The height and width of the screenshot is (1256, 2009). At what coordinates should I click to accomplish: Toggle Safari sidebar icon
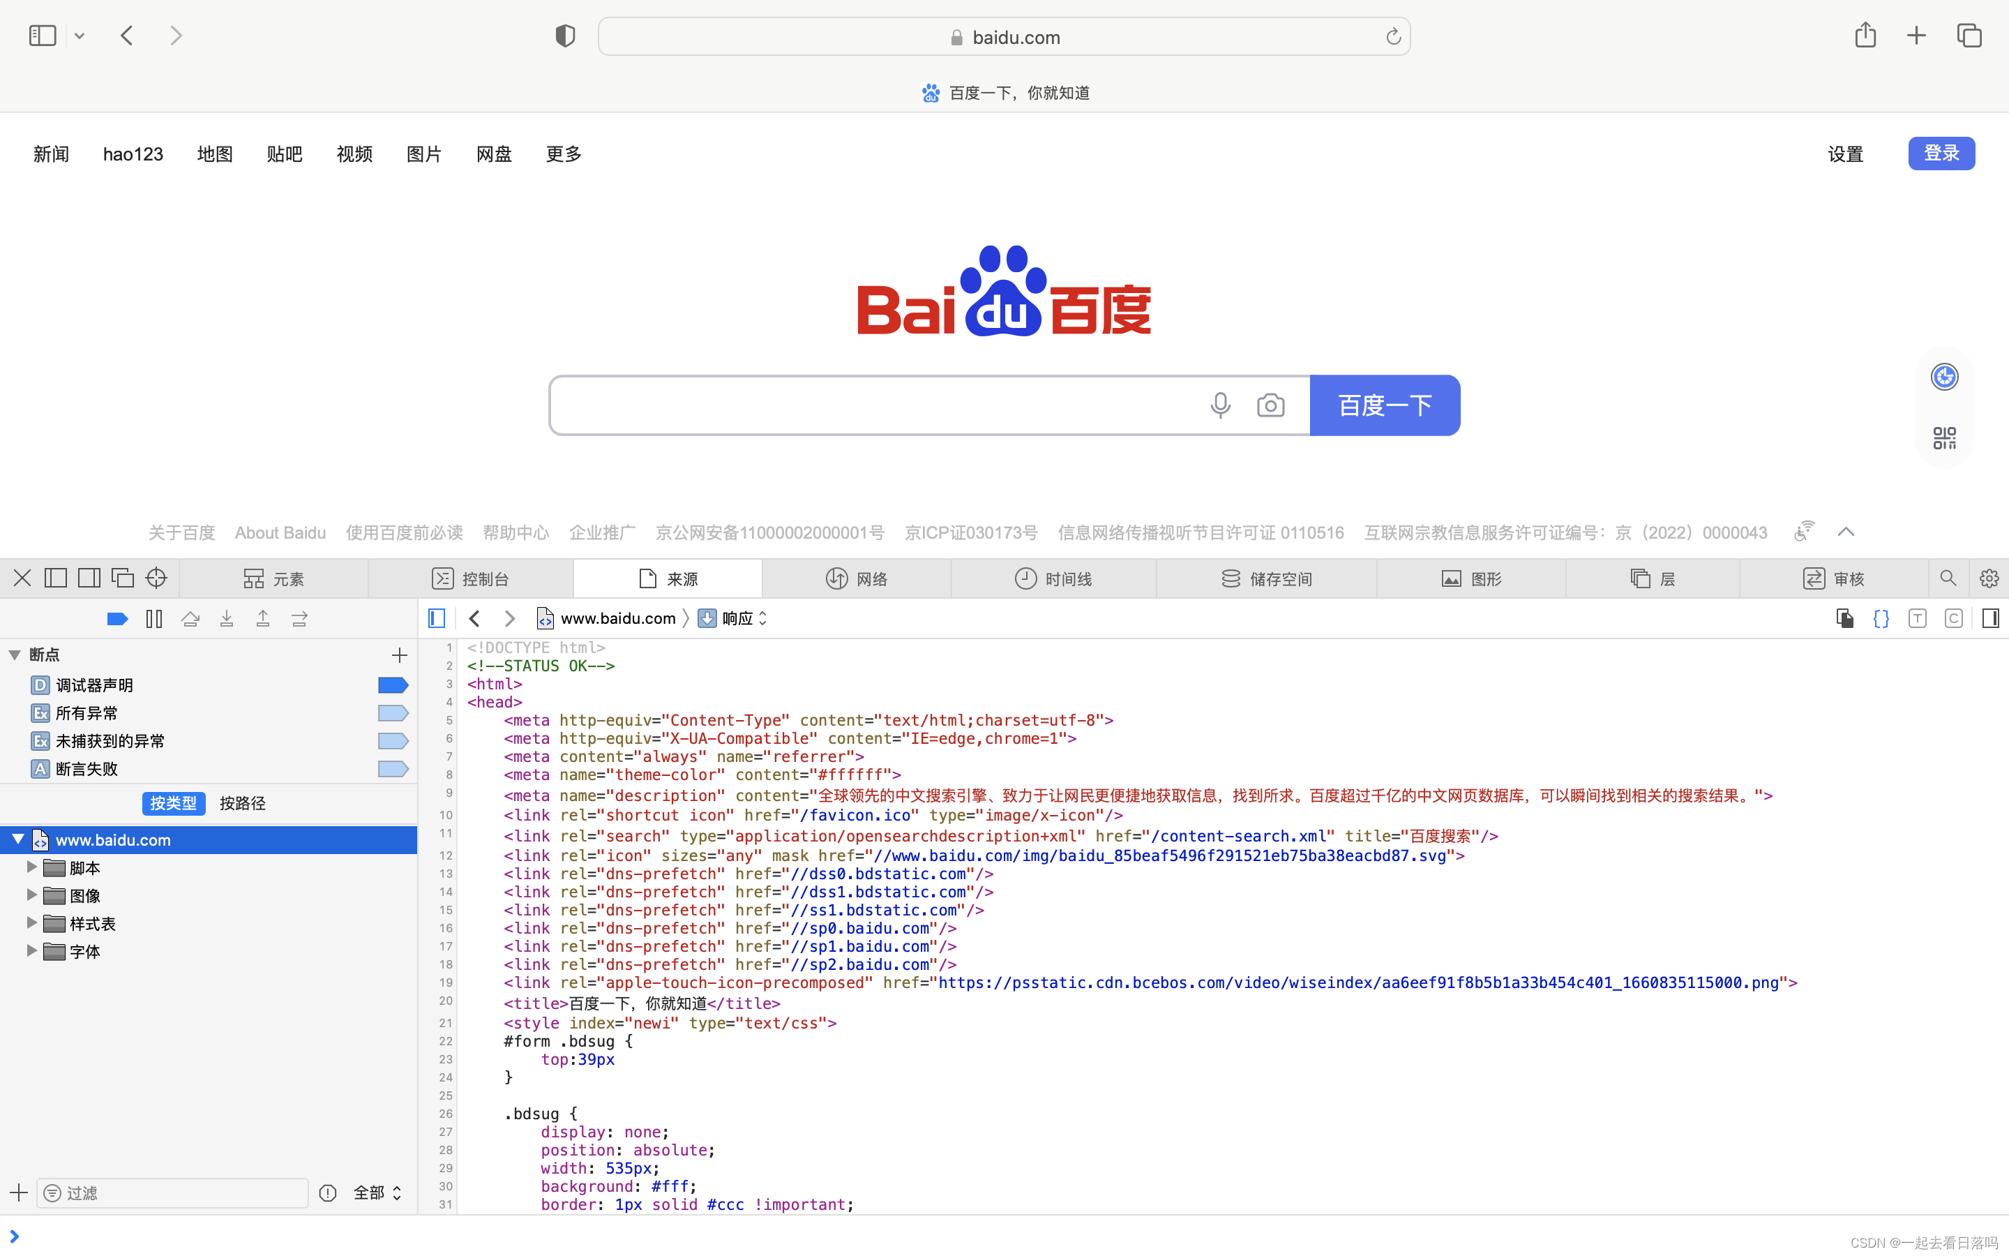[43, 36]
